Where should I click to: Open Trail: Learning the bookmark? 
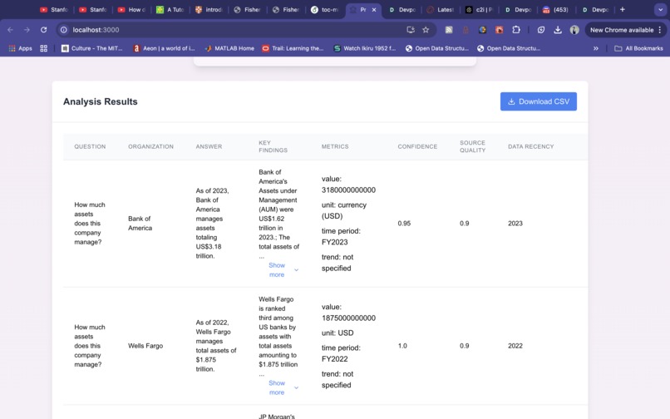click(293, 48)
